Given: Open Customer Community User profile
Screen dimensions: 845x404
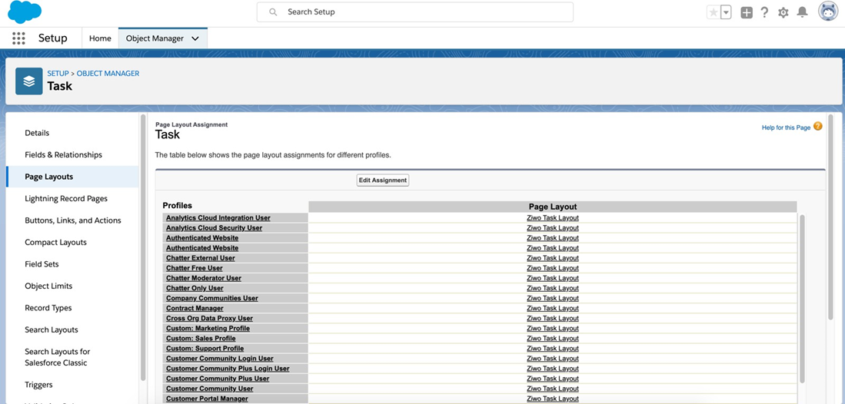Looking at the screenshot, I should [x=210, y=389].
